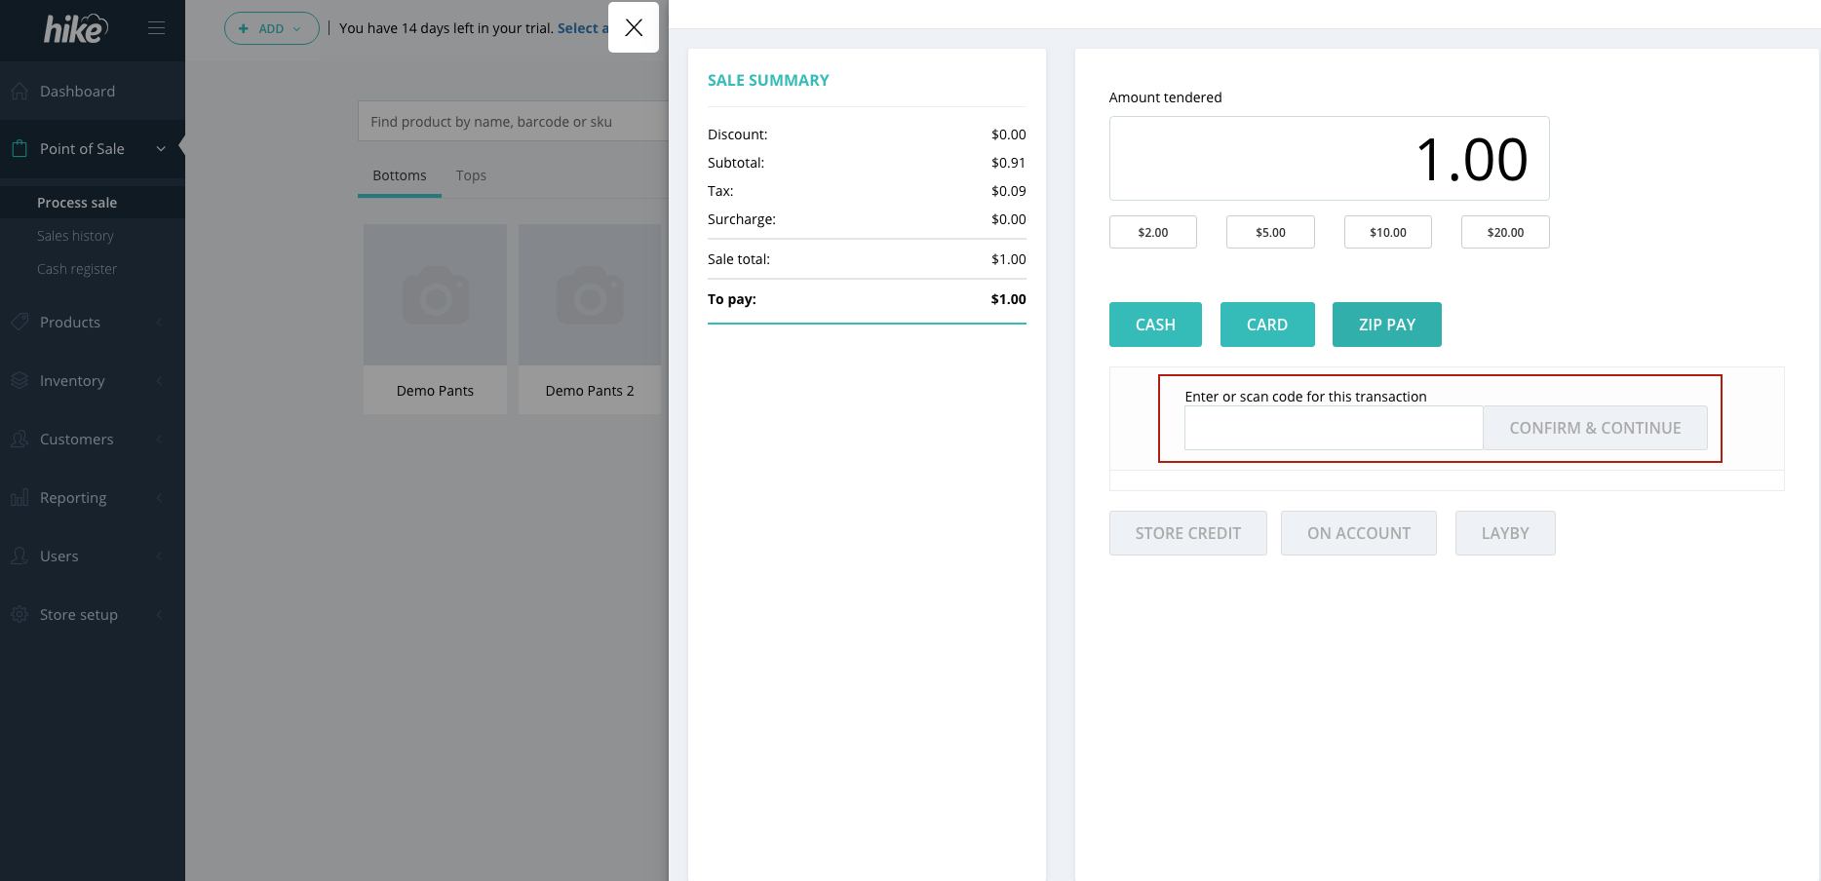Focus the transaction scan code field
This screenshot has height=881, width=1821.
click(1334, 428)
